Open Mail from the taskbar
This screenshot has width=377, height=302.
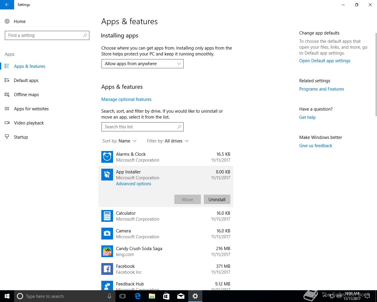181,296
